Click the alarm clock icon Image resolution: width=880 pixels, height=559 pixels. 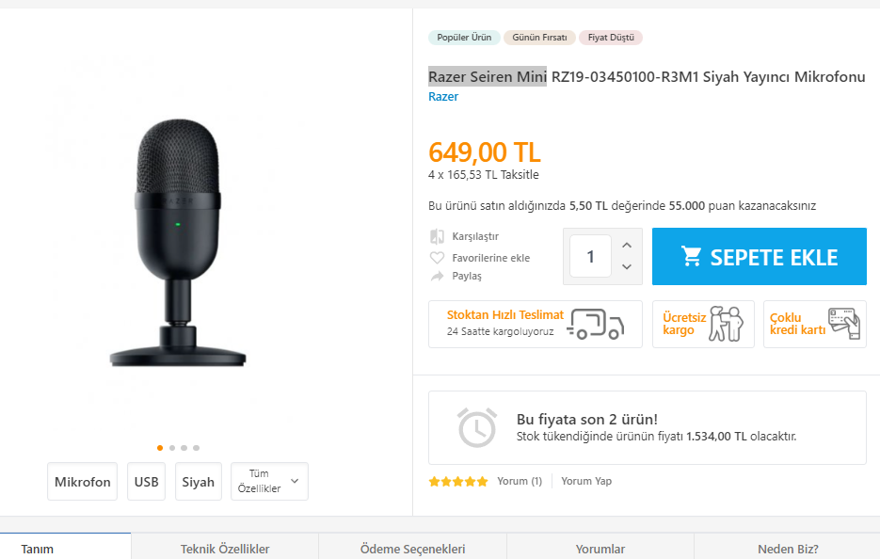(x=477, y=427)
